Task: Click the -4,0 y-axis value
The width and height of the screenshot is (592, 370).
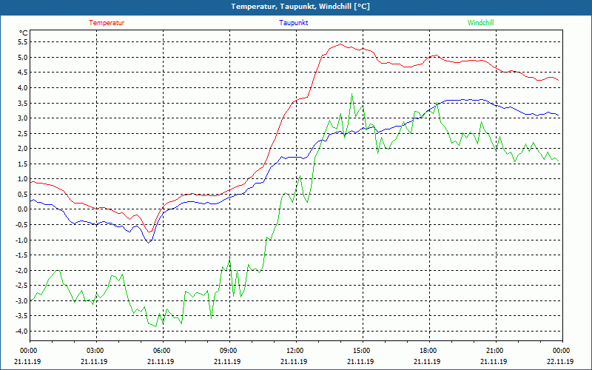Action: pyautogui.click(x=22, y=331)
